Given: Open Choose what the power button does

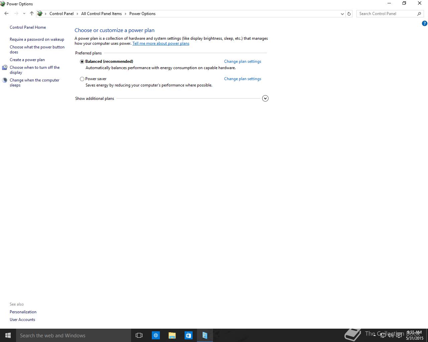Looking at the screenshot, I should [37, 49].
